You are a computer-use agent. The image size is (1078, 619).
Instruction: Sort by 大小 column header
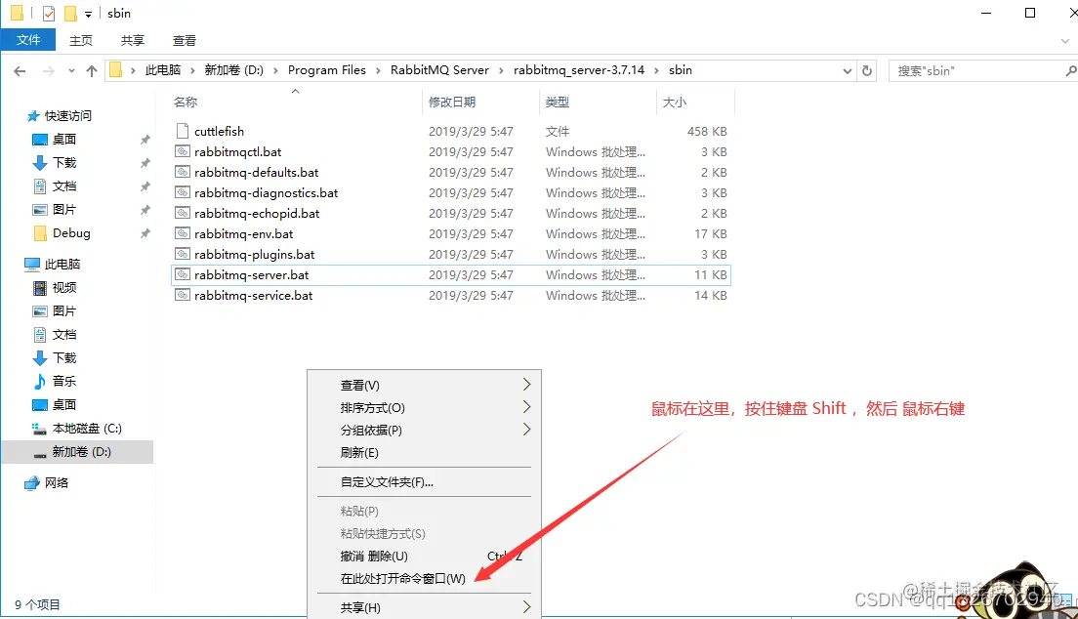(674, 102)
